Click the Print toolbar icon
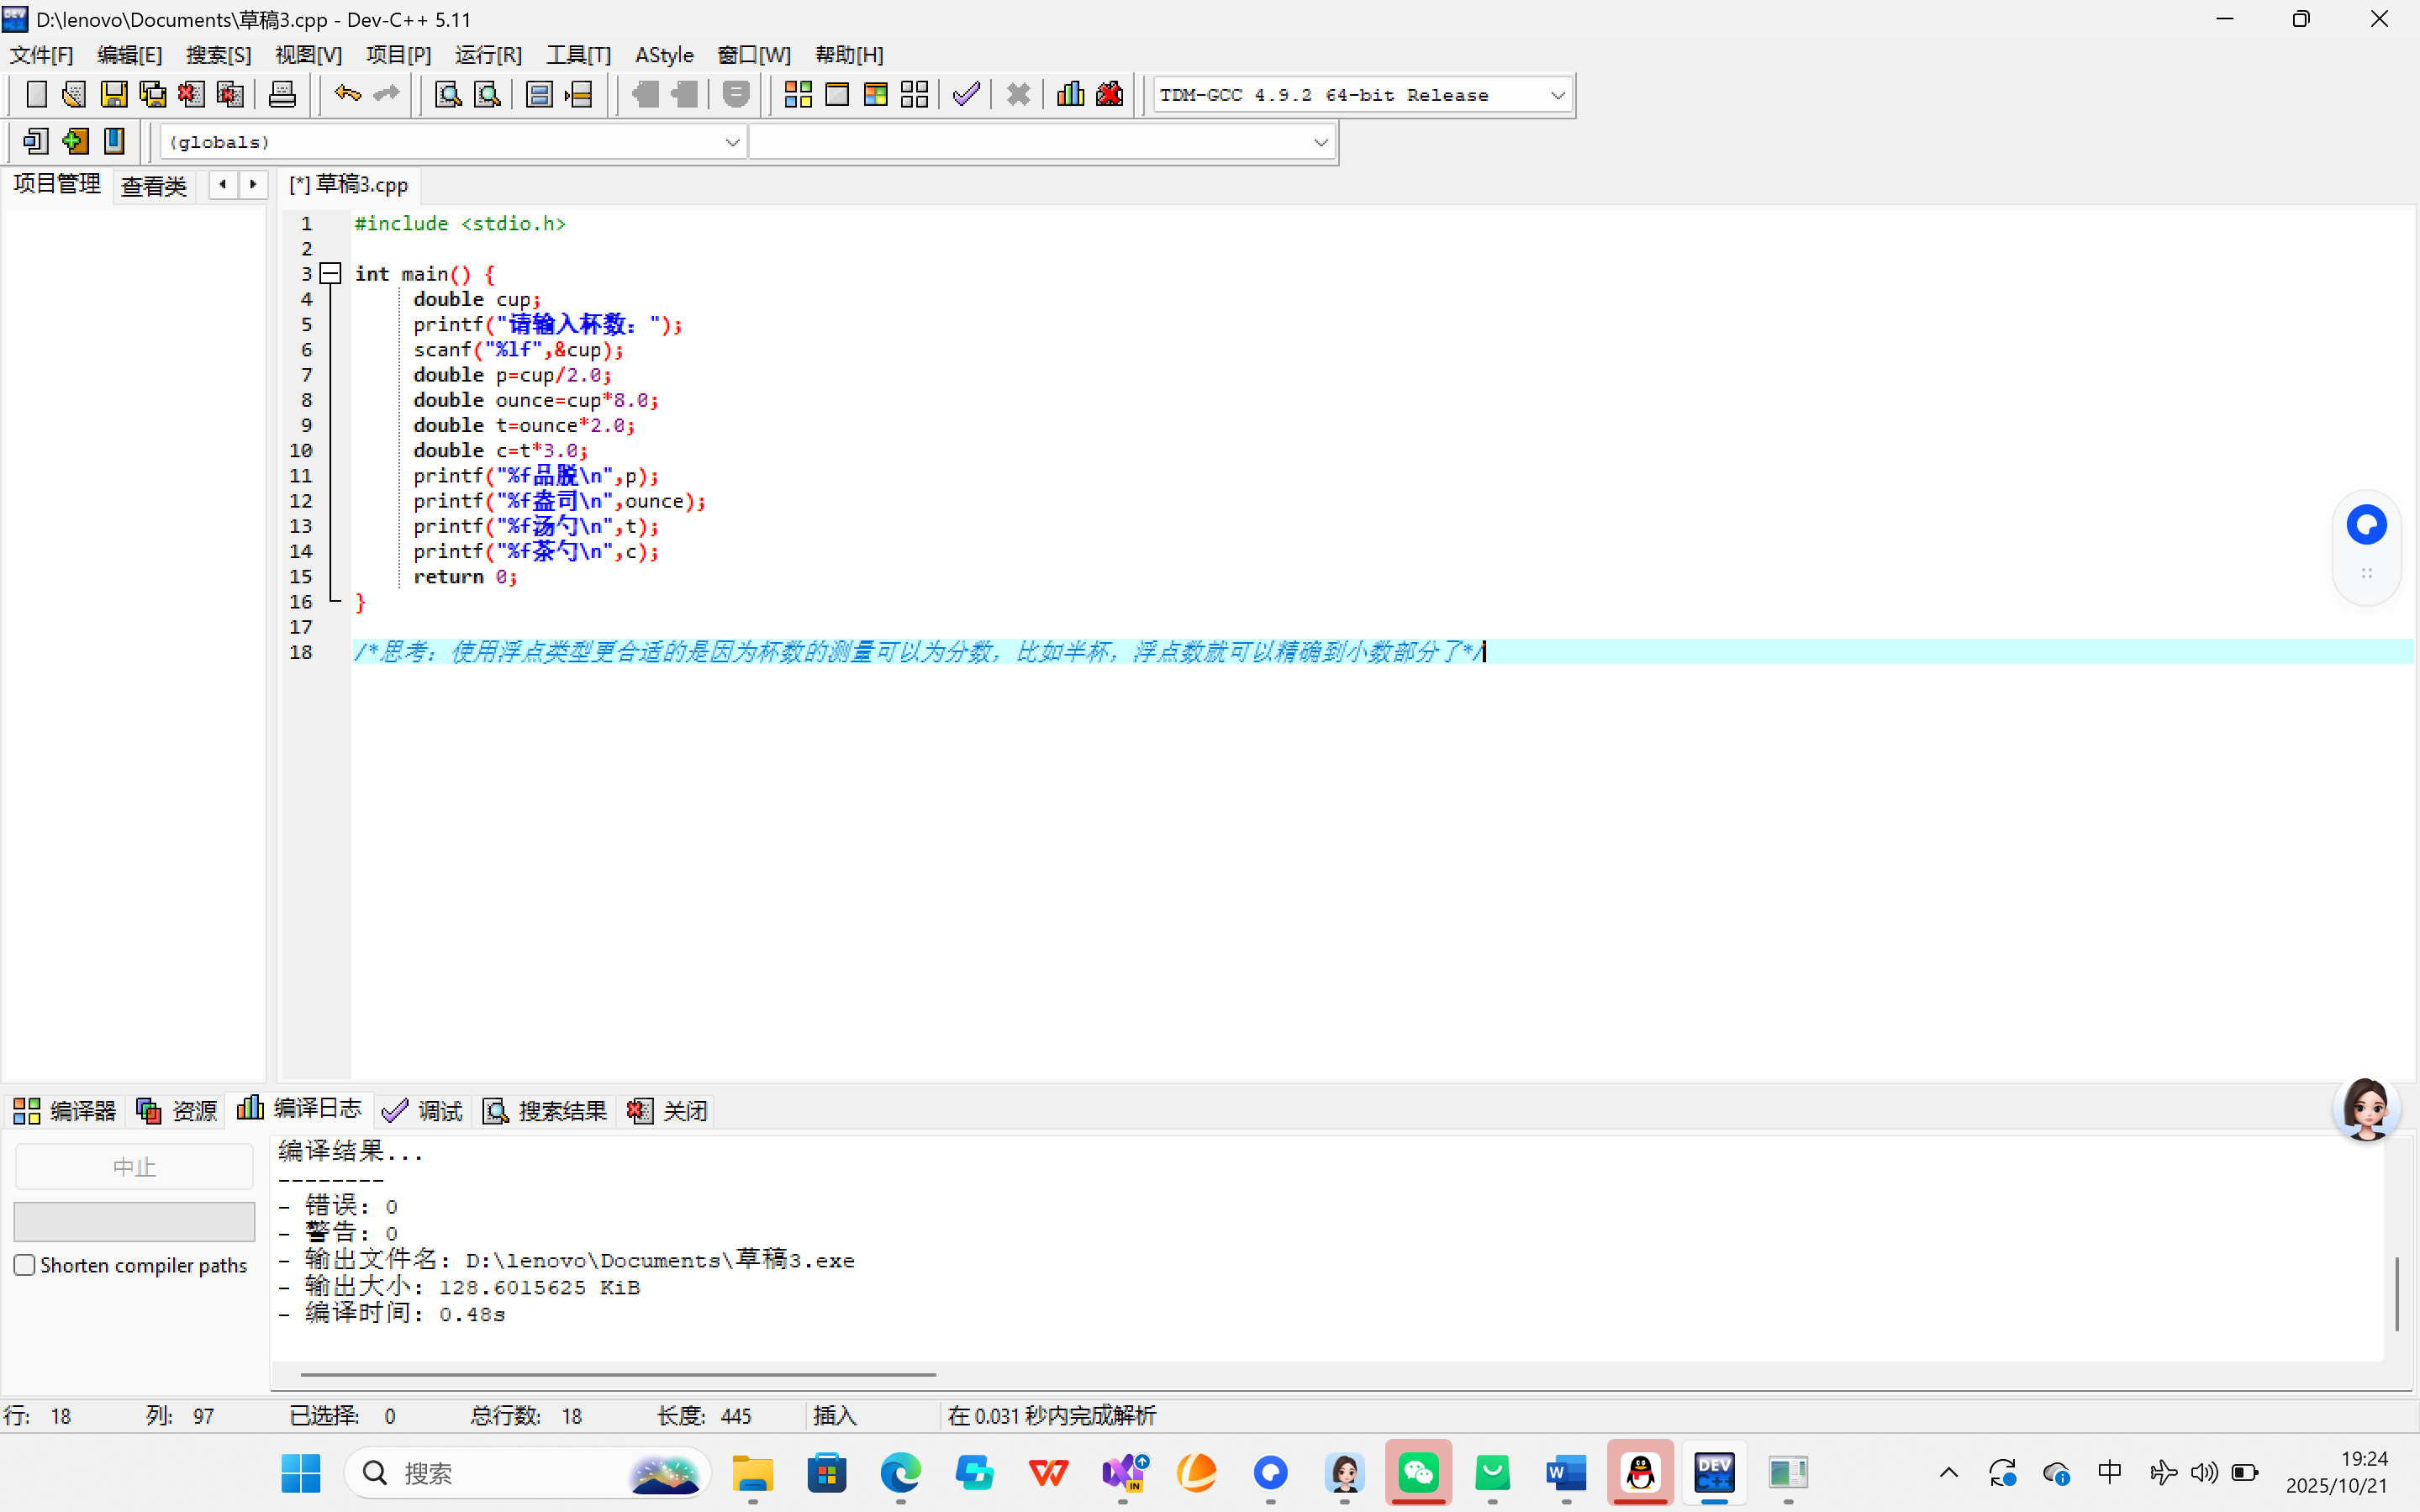Viewport: 2420px width, 1512px height. (282, 95)
